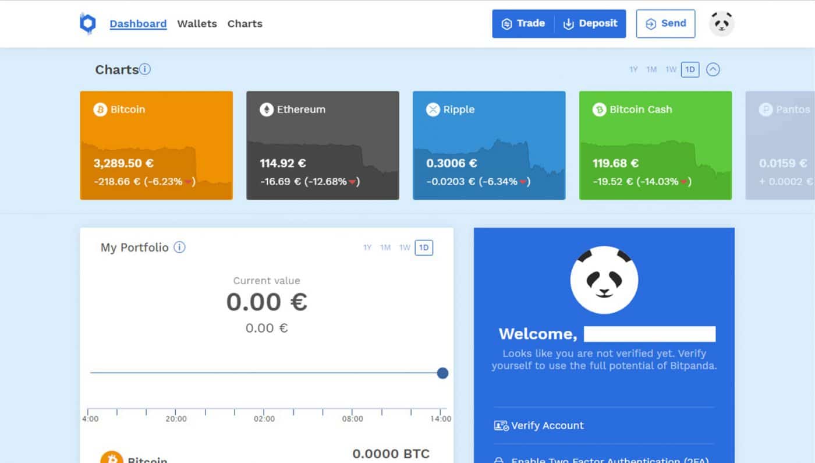Image resolution: width=815 pixels, height=463 pixels.
Task: Click the Bitpanda logo icon
Action: pyautogui.click(x=87, y=24)
